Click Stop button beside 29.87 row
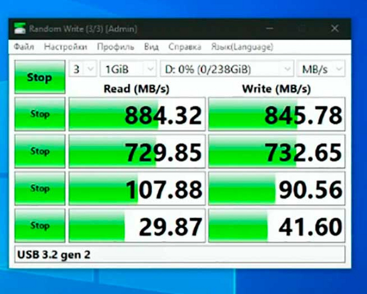 click(40, 226)
